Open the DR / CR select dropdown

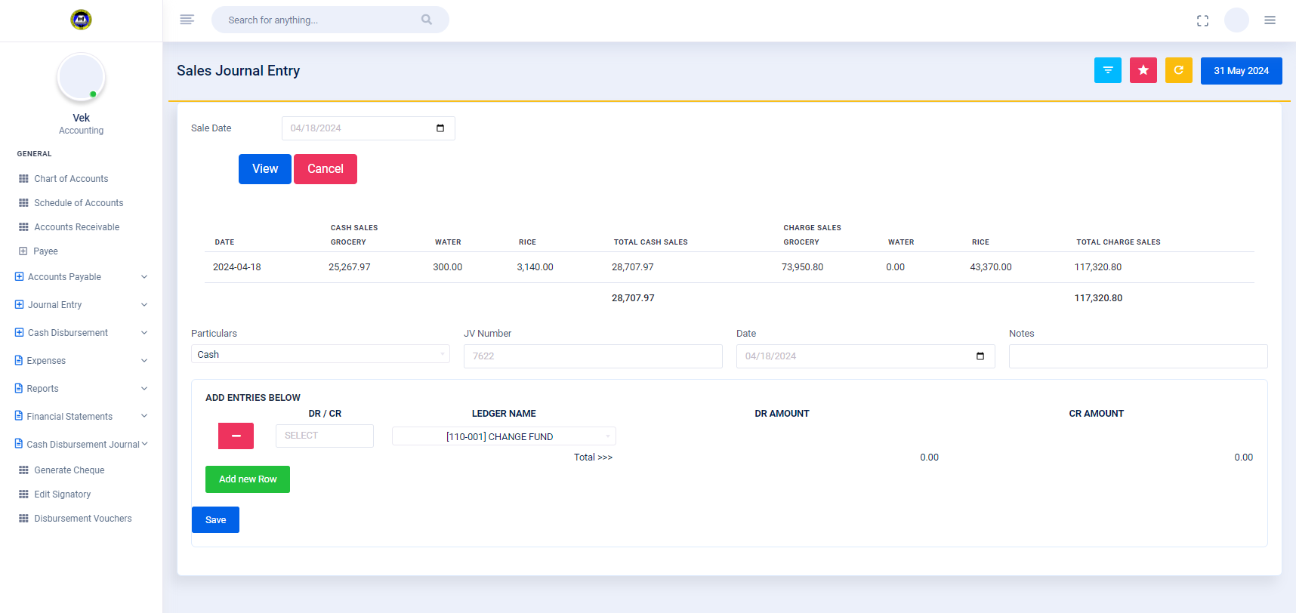324,436
